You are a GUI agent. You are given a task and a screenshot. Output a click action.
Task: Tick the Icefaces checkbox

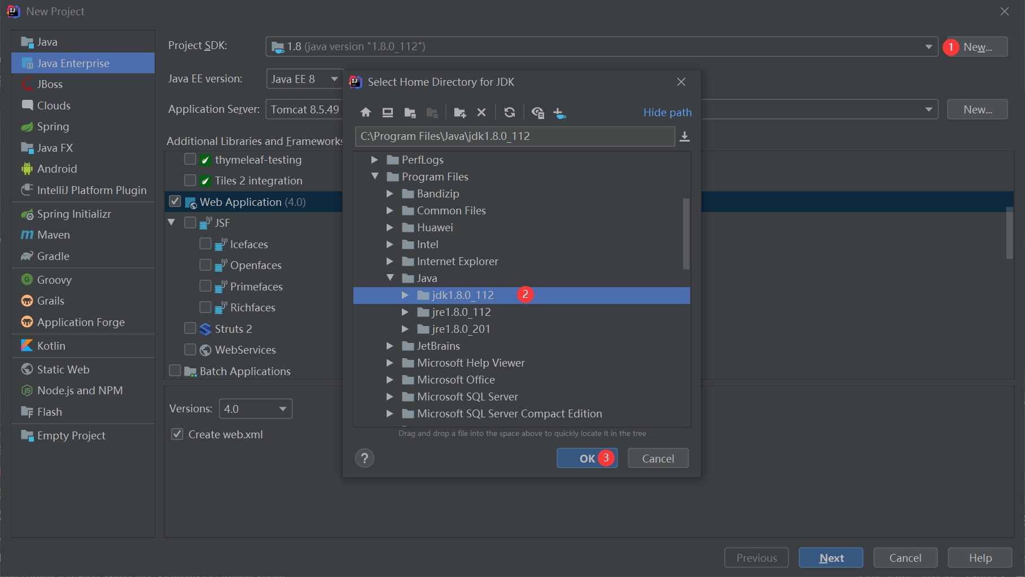(x=205, y=244)
